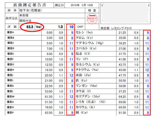Click value 53.00 in 項目L row
Viewport: 156px width, 117px height.
tap(49, 92)
